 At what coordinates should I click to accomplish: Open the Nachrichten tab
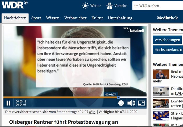coord(15,18)
